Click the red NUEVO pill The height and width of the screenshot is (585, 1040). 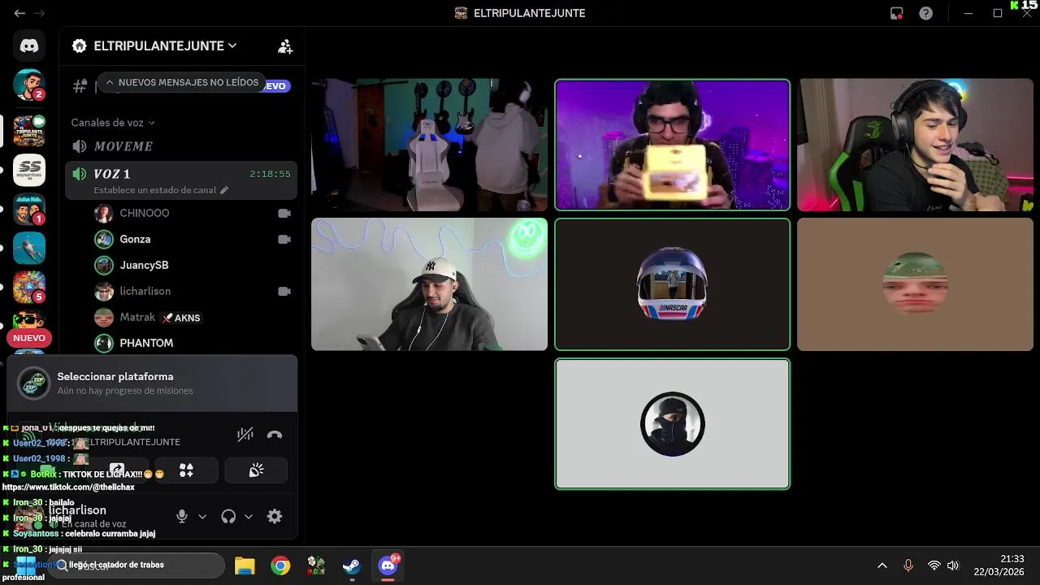(x=29, y=338)
